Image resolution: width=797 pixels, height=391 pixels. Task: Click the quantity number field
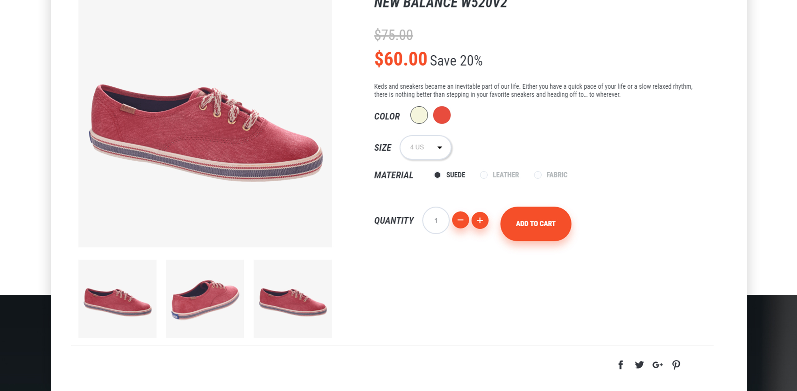click(436, 220)
